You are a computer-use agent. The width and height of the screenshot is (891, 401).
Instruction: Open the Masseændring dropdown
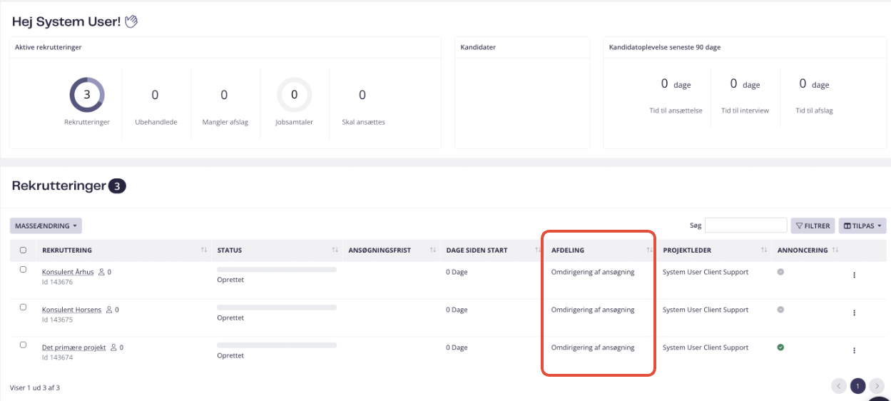tap(46, 225)
